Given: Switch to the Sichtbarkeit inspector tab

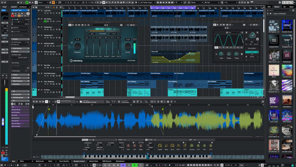Looking at the screenshot, I should coord(23,7).
